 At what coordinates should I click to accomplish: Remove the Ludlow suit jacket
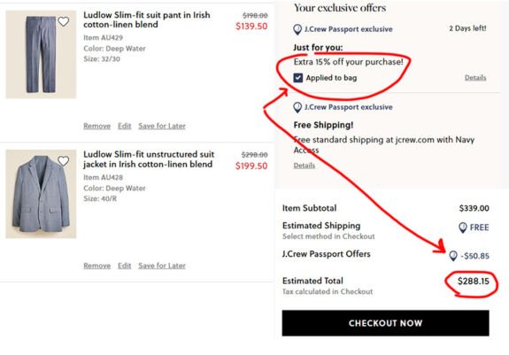click(97, 266)
